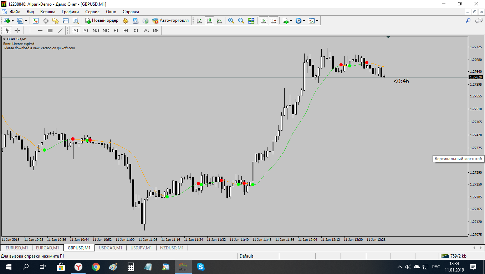Show the Data Window crosshair-circle icon
This screenshot has height=274, width=485.
(46, 21)
